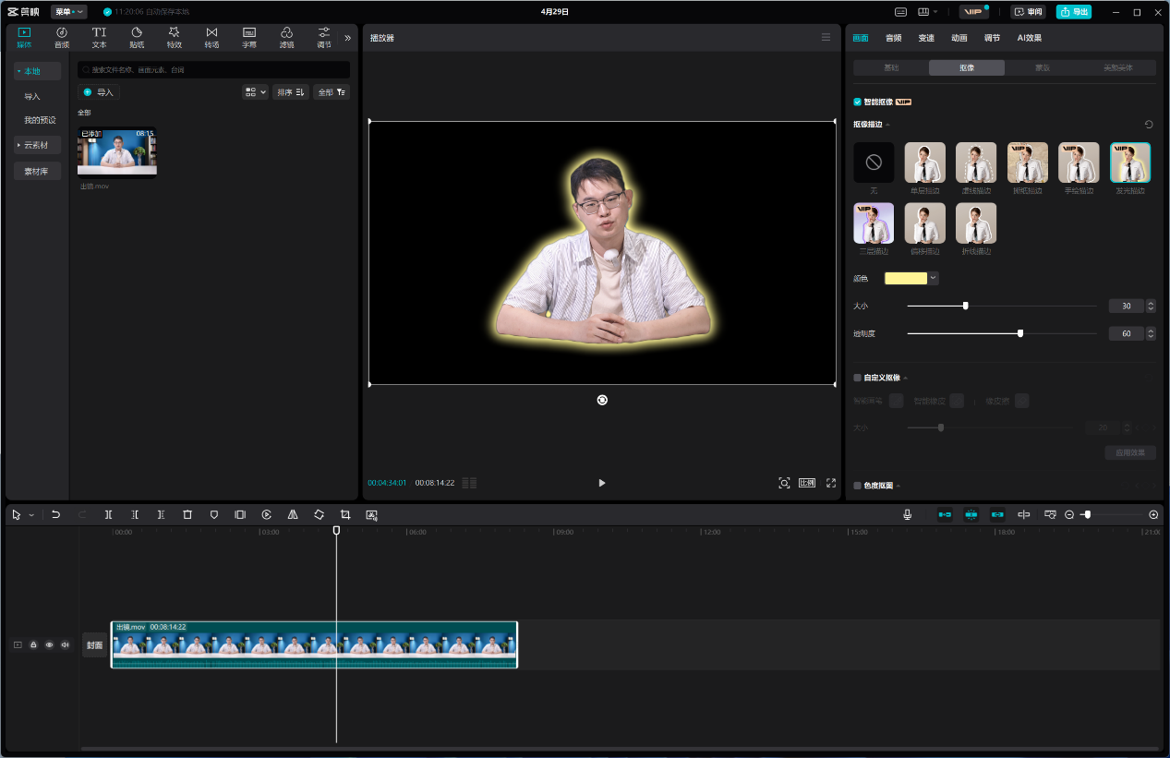Open the stroke color dropdown arrow
Screen dimensions: 1170x758
pyautogui.click(x=934, y=278)
